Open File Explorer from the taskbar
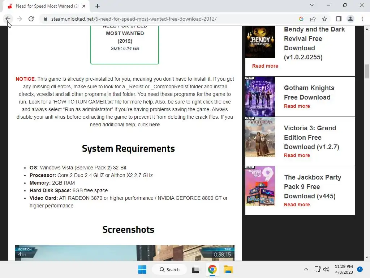The image size is (370, 278). 228,269
